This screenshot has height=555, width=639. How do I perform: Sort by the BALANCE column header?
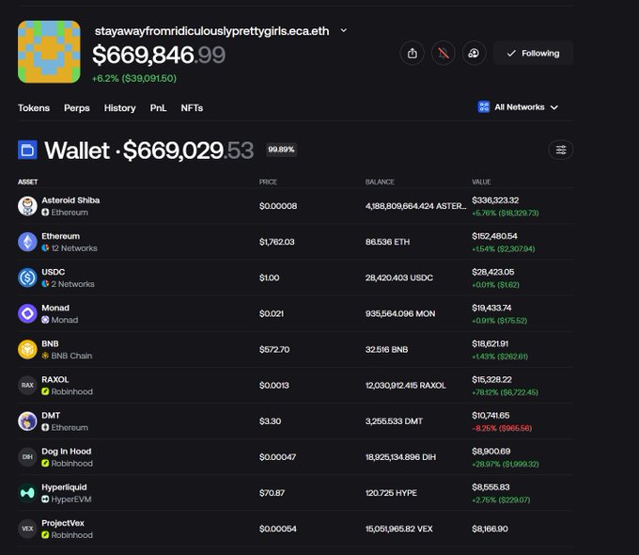point(380,182)
